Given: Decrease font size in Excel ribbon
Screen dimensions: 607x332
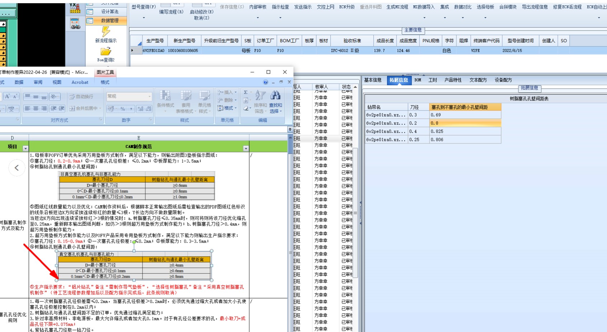Looking at the screenshot, I should point(15,96).
